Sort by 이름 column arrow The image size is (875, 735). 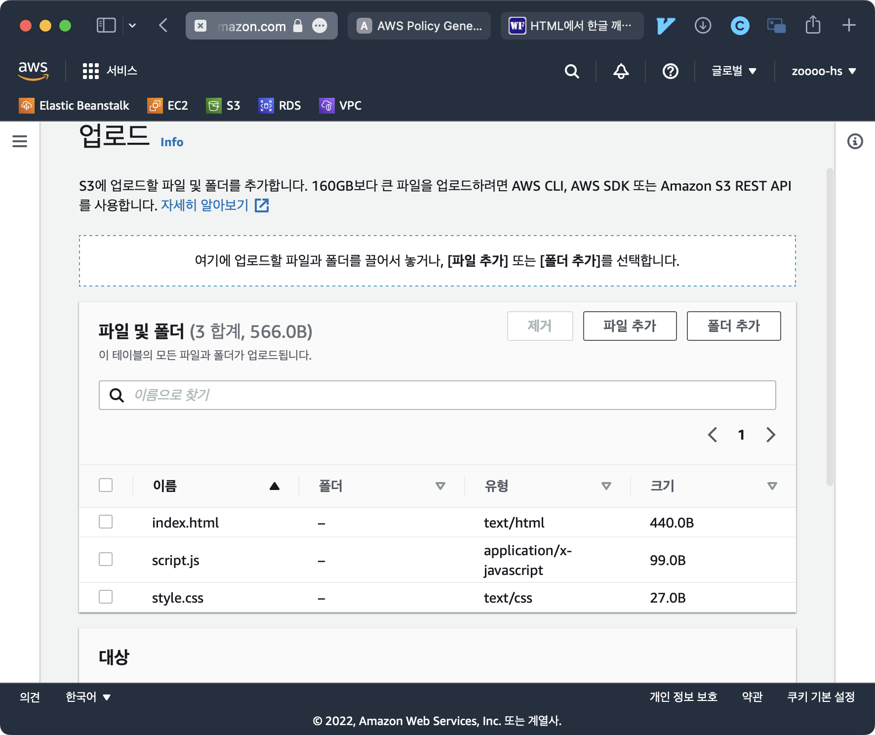[275, 486]
